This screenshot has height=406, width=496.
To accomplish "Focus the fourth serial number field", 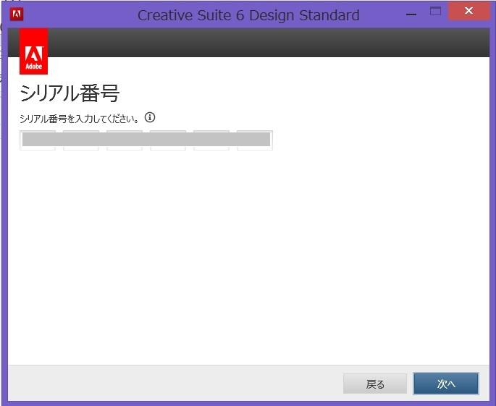I will (x=168, y=140).
